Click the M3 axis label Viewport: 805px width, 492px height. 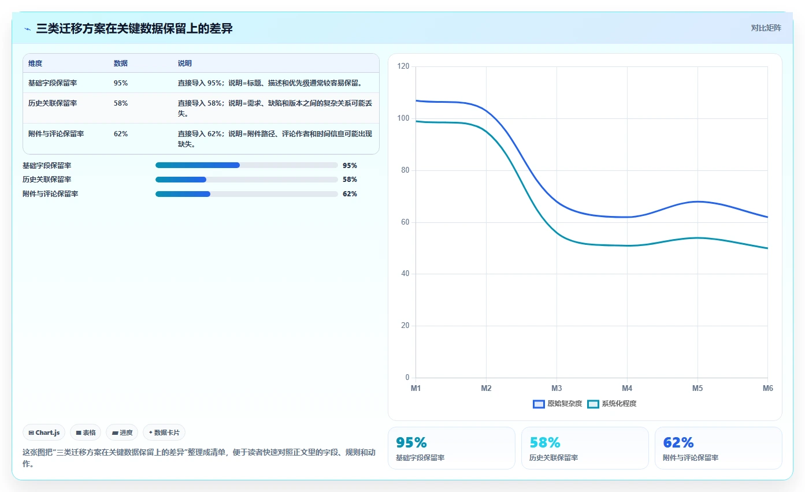[x=557, y=389]
